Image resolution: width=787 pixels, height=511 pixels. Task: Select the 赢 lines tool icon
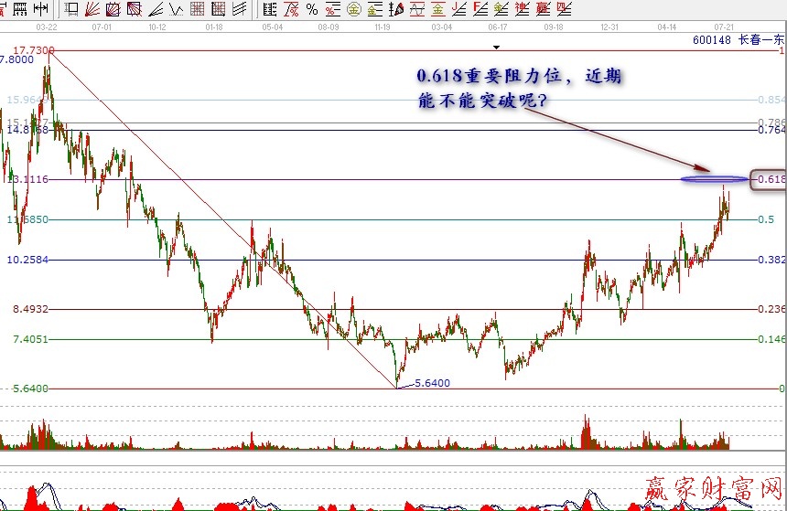542,9
